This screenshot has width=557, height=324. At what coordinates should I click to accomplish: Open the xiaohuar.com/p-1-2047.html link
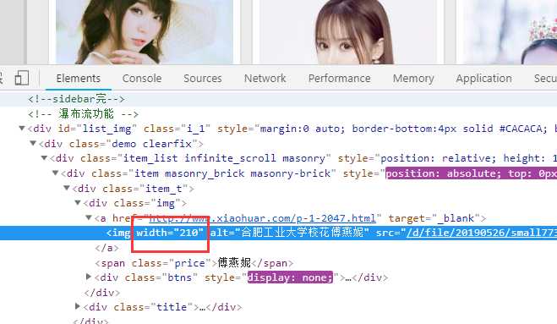coord(262,218)
